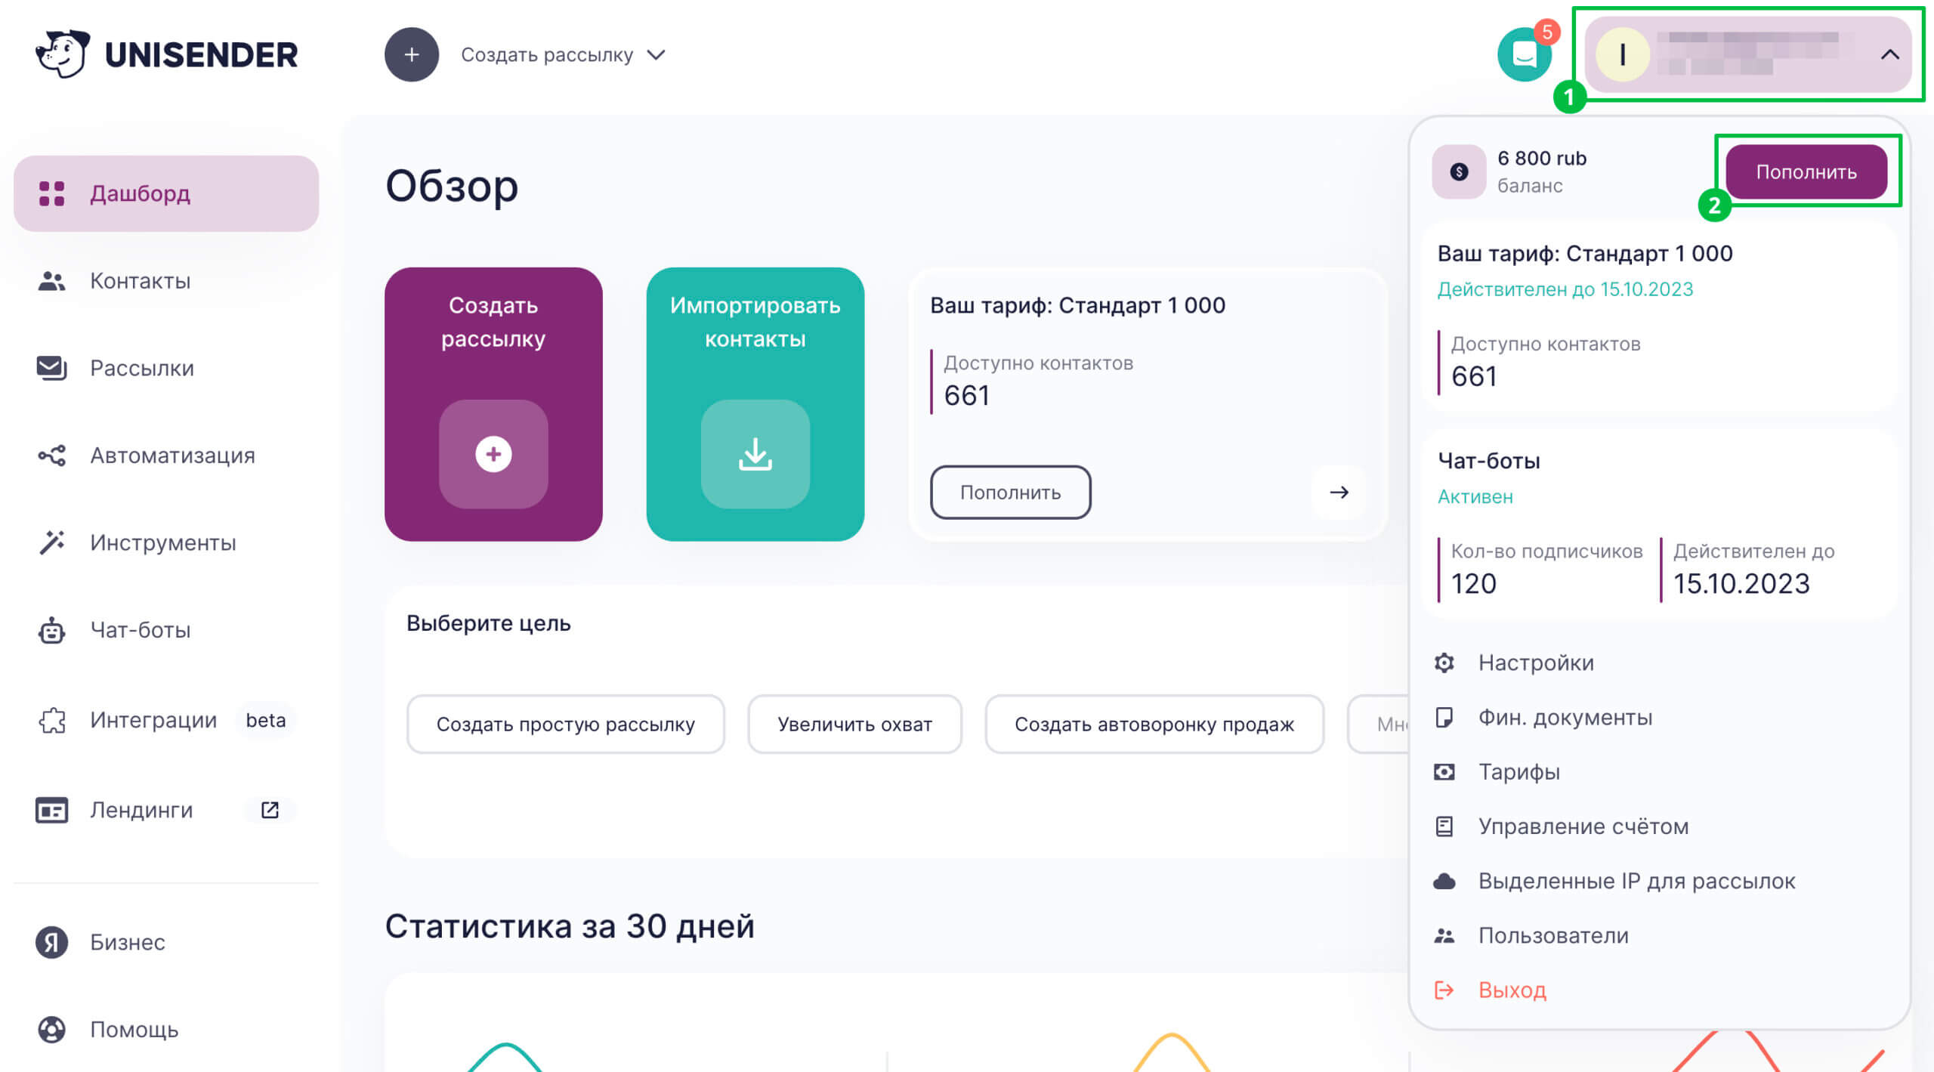Click the plus icon in Создать рассылку card
This screenshot has width=1934, height=1072.
coord(493,454)
